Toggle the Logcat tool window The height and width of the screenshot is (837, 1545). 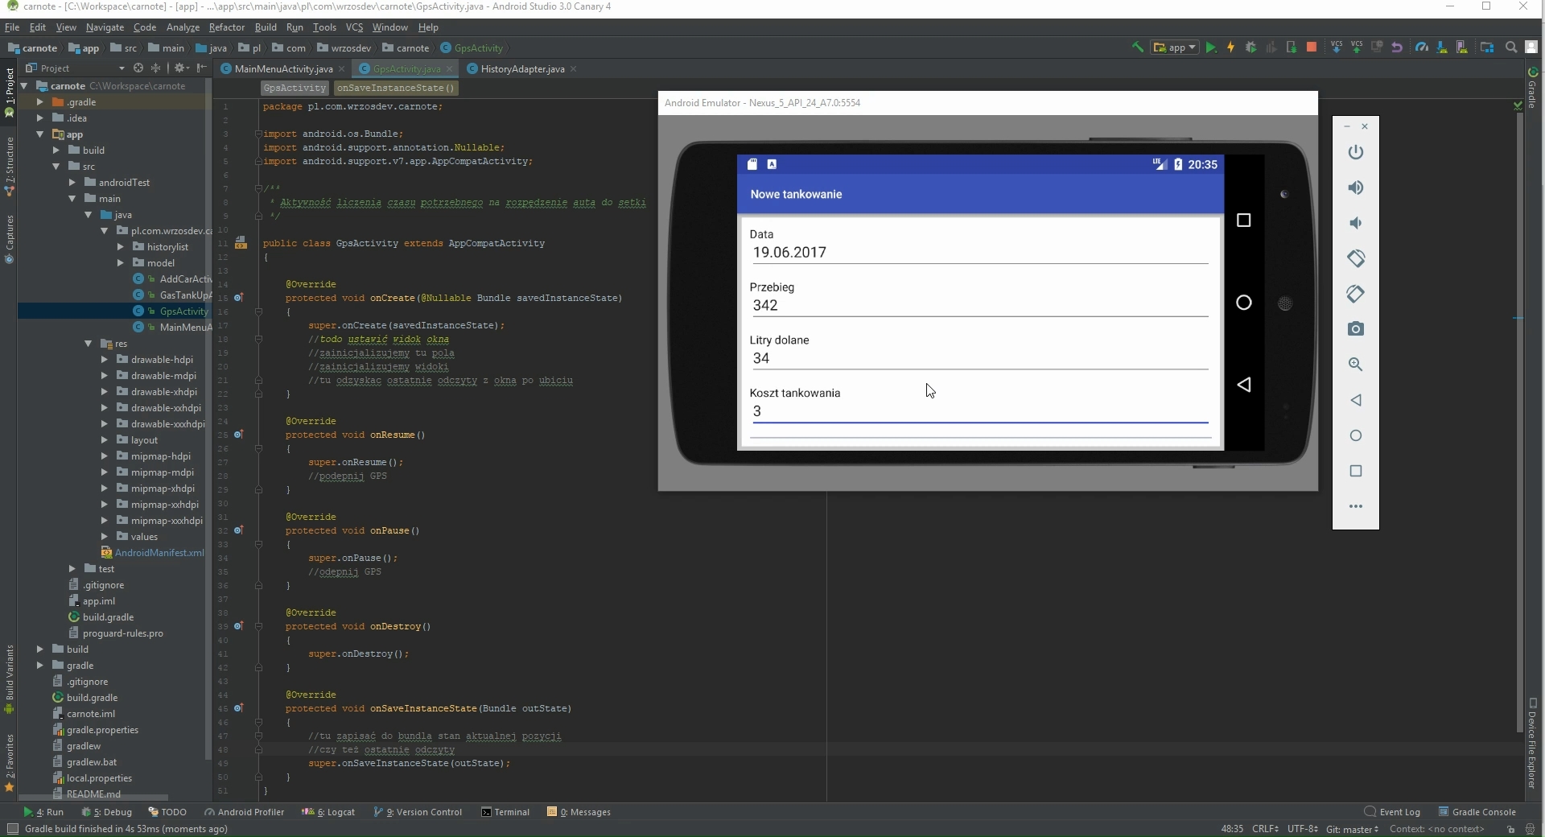(x=328, y=812)
